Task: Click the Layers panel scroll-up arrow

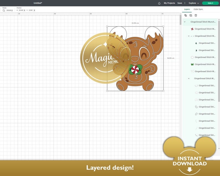Action: pos(219,20)
